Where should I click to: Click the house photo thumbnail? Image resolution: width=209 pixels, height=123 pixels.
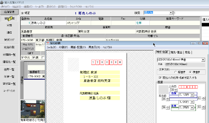point(33,109)
